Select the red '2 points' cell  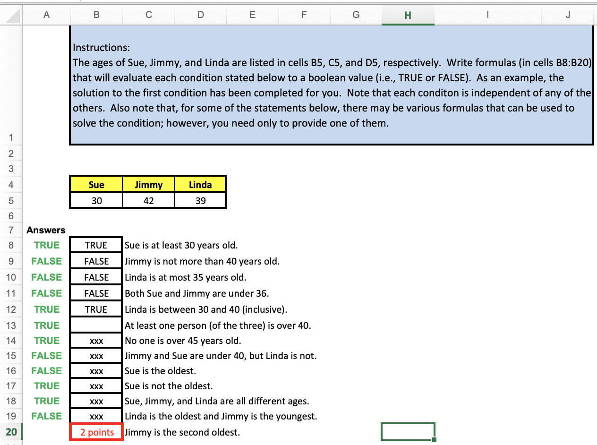point(96,432)
